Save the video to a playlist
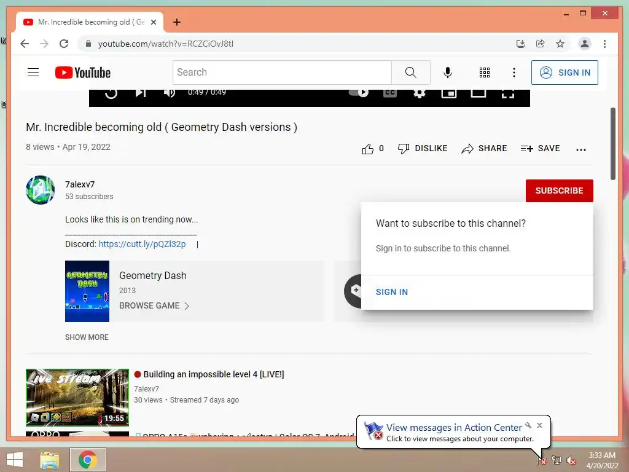Viewport: 629px width, 472px height. click(x=540, y=149)
